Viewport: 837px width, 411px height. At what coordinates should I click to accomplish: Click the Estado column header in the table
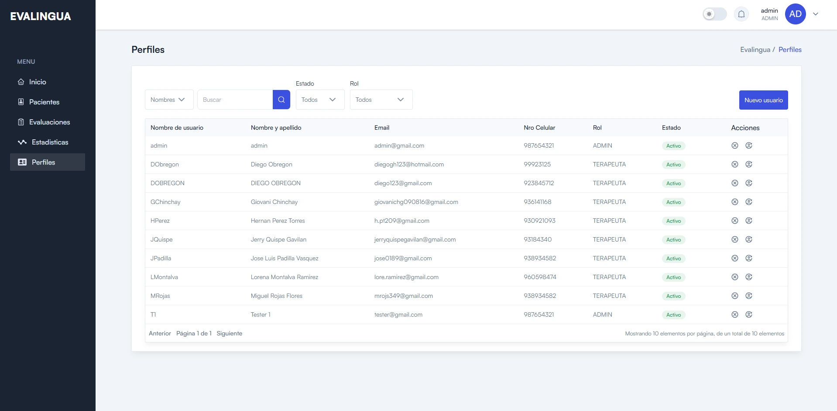coord(671,128)
